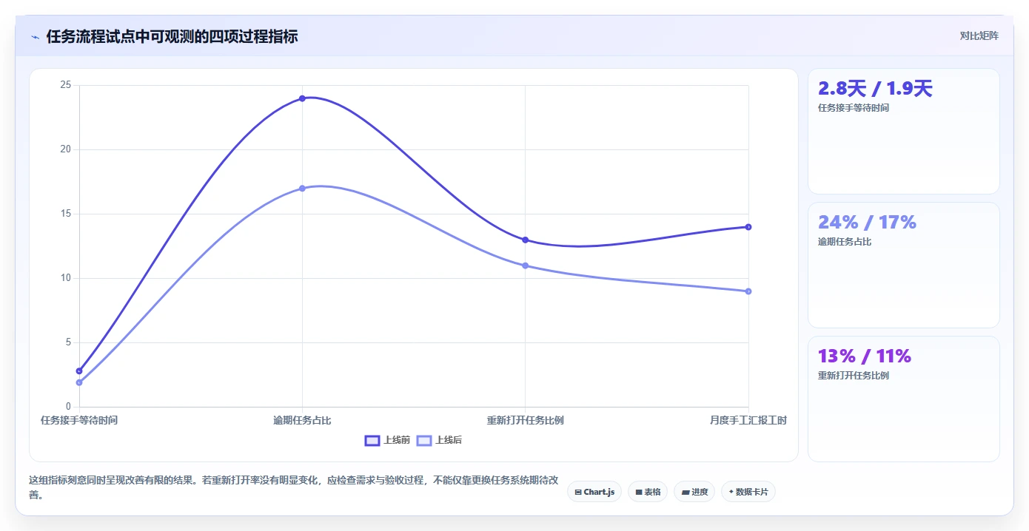Screen dimensions: 1029x531
Task: Click the 上线后 point for 月度手工汇报工时
Action: [748, 291]
